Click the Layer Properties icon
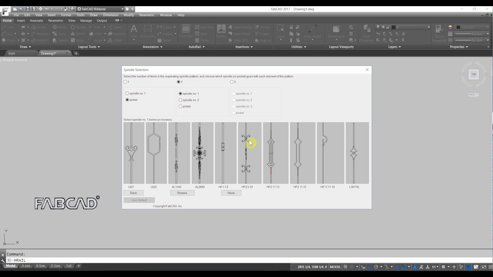The height and width of the screenshot is (277, 493). click(366, 33)
